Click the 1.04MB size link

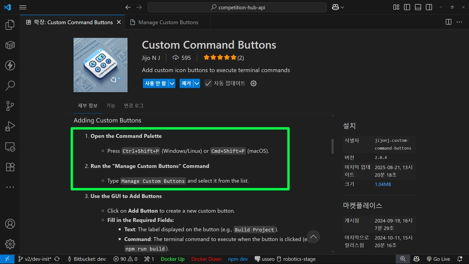[382, 184]
